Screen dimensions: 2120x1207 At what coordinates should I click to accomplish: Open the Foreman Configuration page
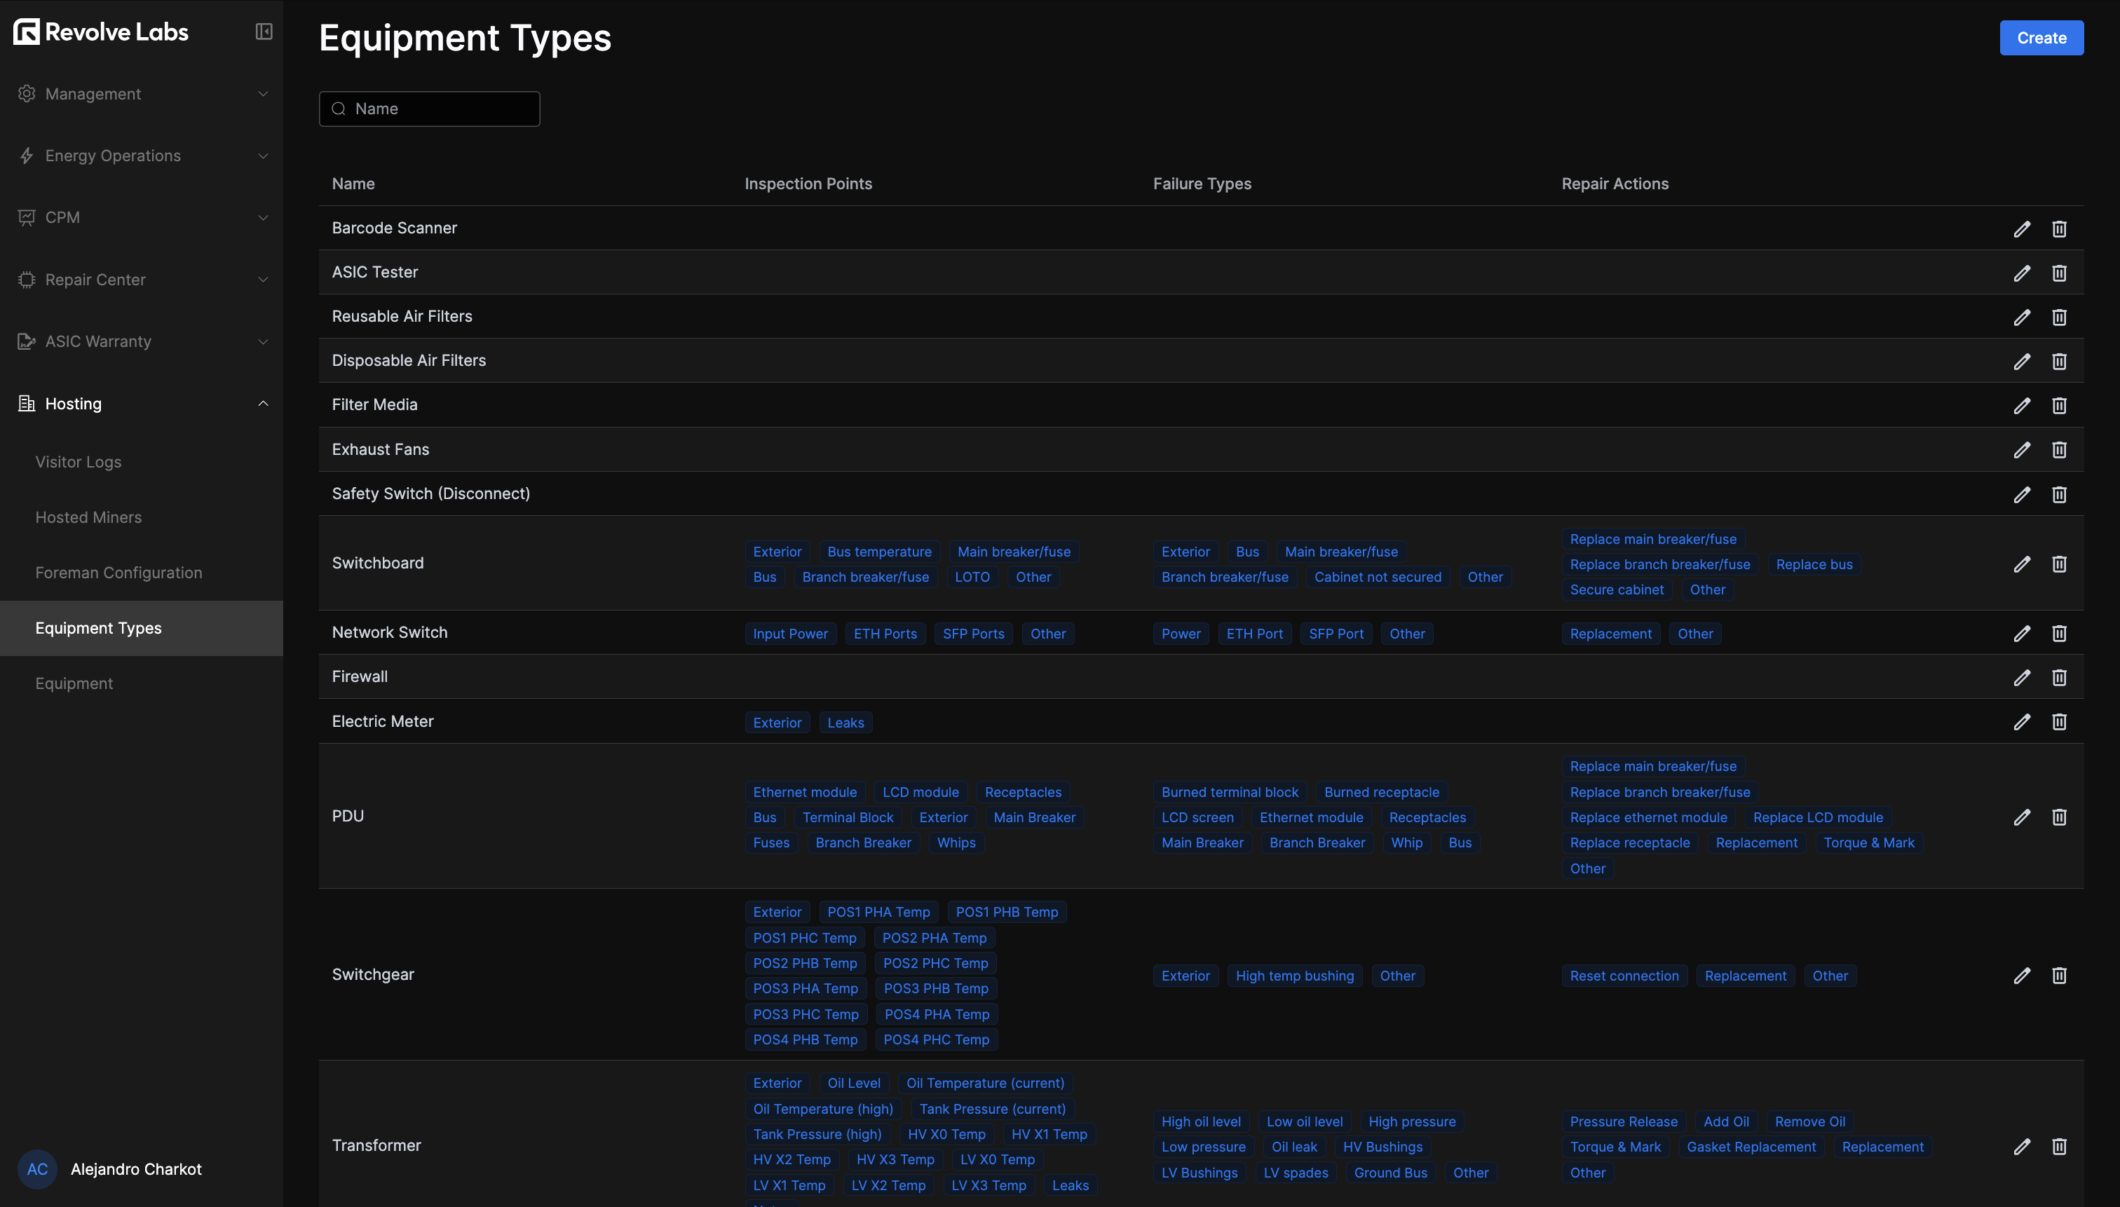[x=118, y=572]
